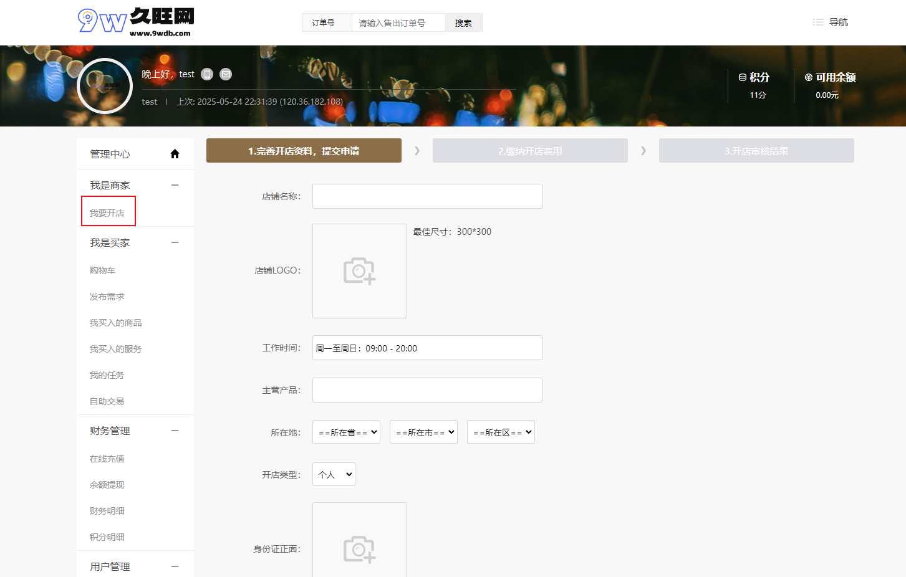Viewport: 906px width, 577px height.
Task: Open 余额提现 in the sidebar
Action: pos(107,485)
